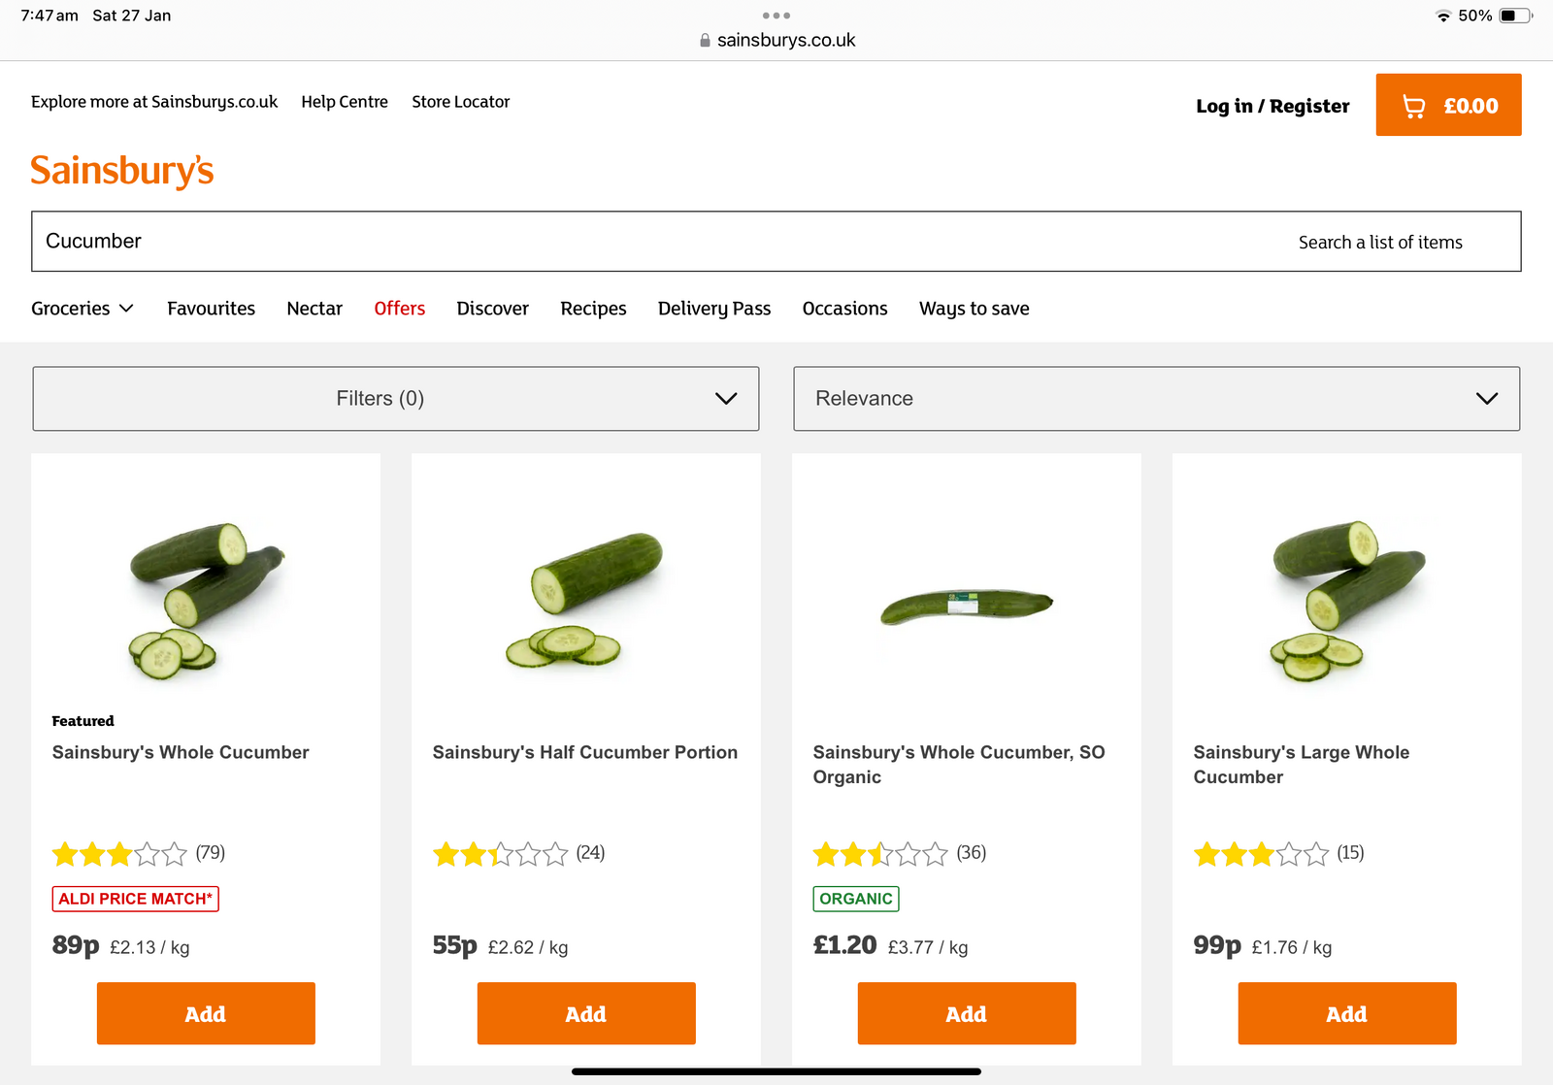
Task: Open the SO Organic cucumber product image
Action: [x=967, y=605]
